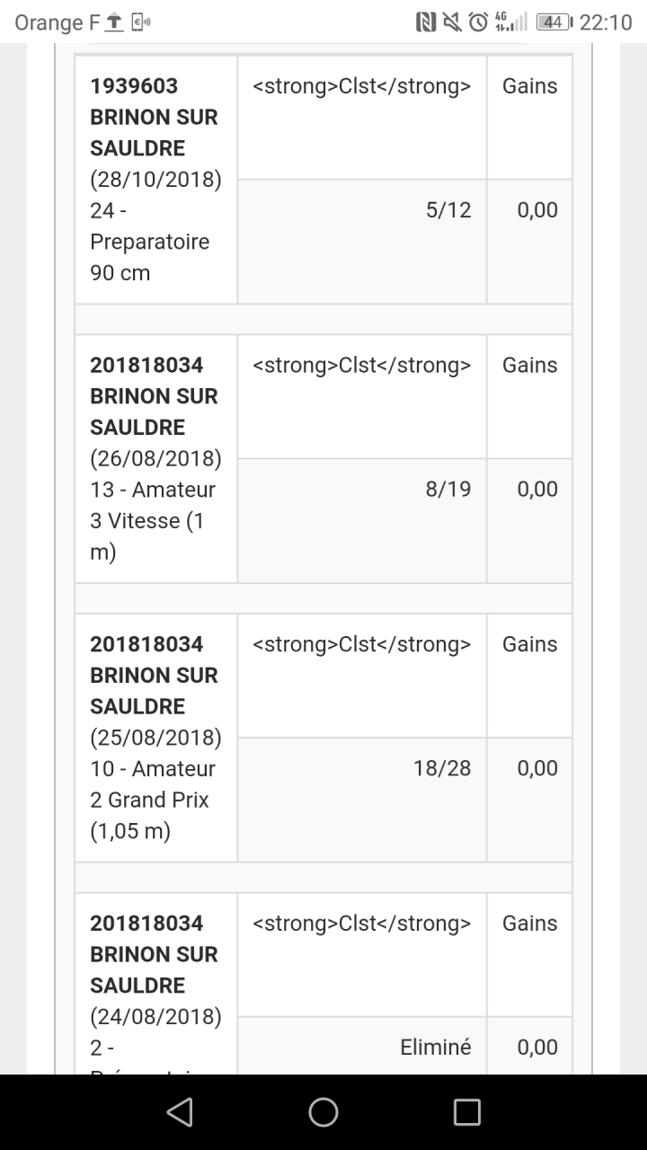Viewport: 647px width, 1150px height.
Task: Tap the Android home circle button
Action: [x=323, y=1112]
